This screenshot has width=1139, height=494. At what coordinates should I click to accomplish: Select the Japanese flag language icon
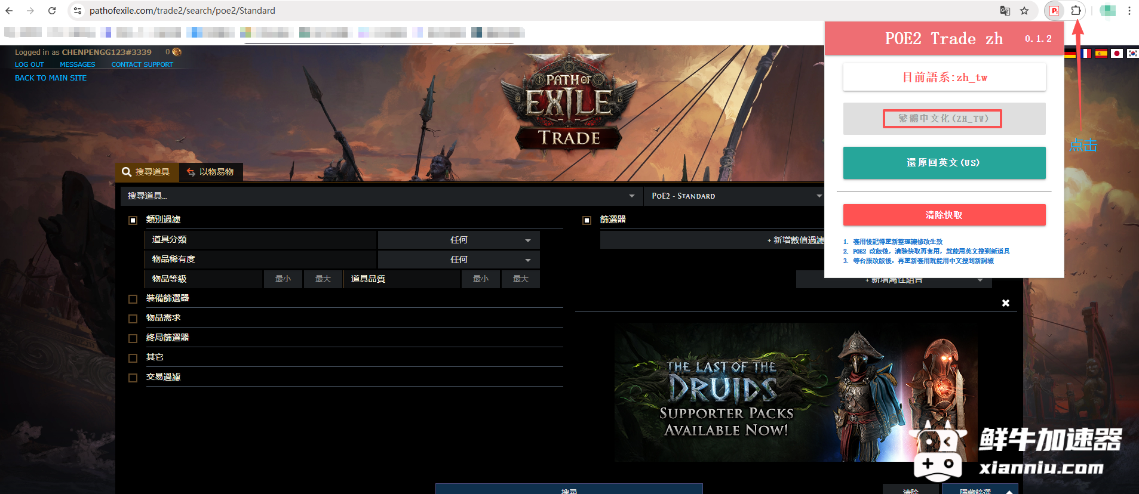pos(1116,54)
